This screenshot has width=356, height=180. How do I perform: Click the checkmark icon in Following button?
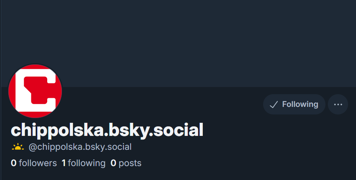(273, 105)
